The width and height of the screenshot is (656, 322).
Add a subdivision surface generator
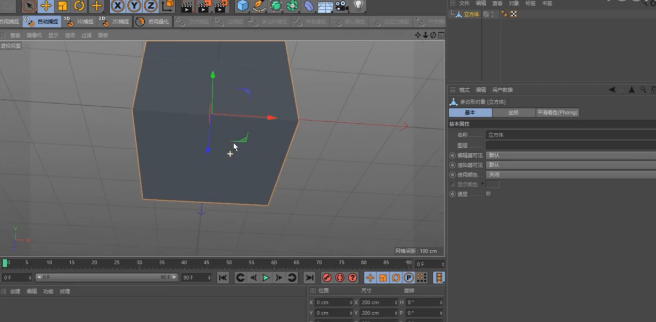[x=276, y=6]
